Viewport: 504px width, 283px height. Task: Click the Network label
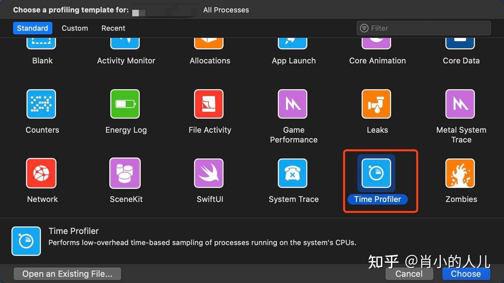[x=43, y=199]
